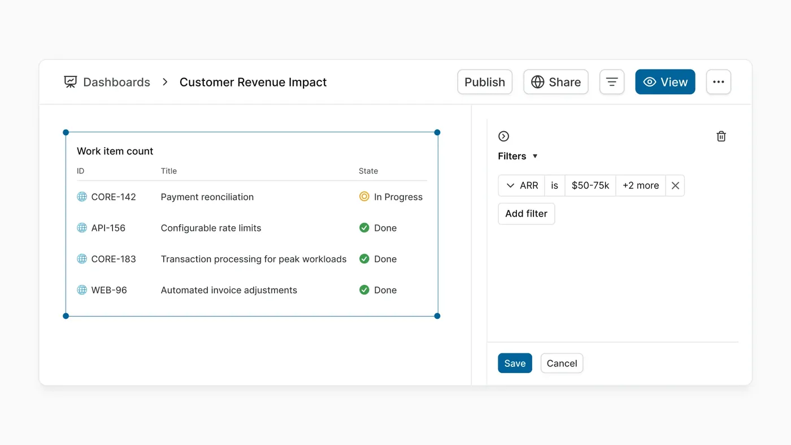Open work item WEB-96
791x445 pixels.
[x=109, y=290]
